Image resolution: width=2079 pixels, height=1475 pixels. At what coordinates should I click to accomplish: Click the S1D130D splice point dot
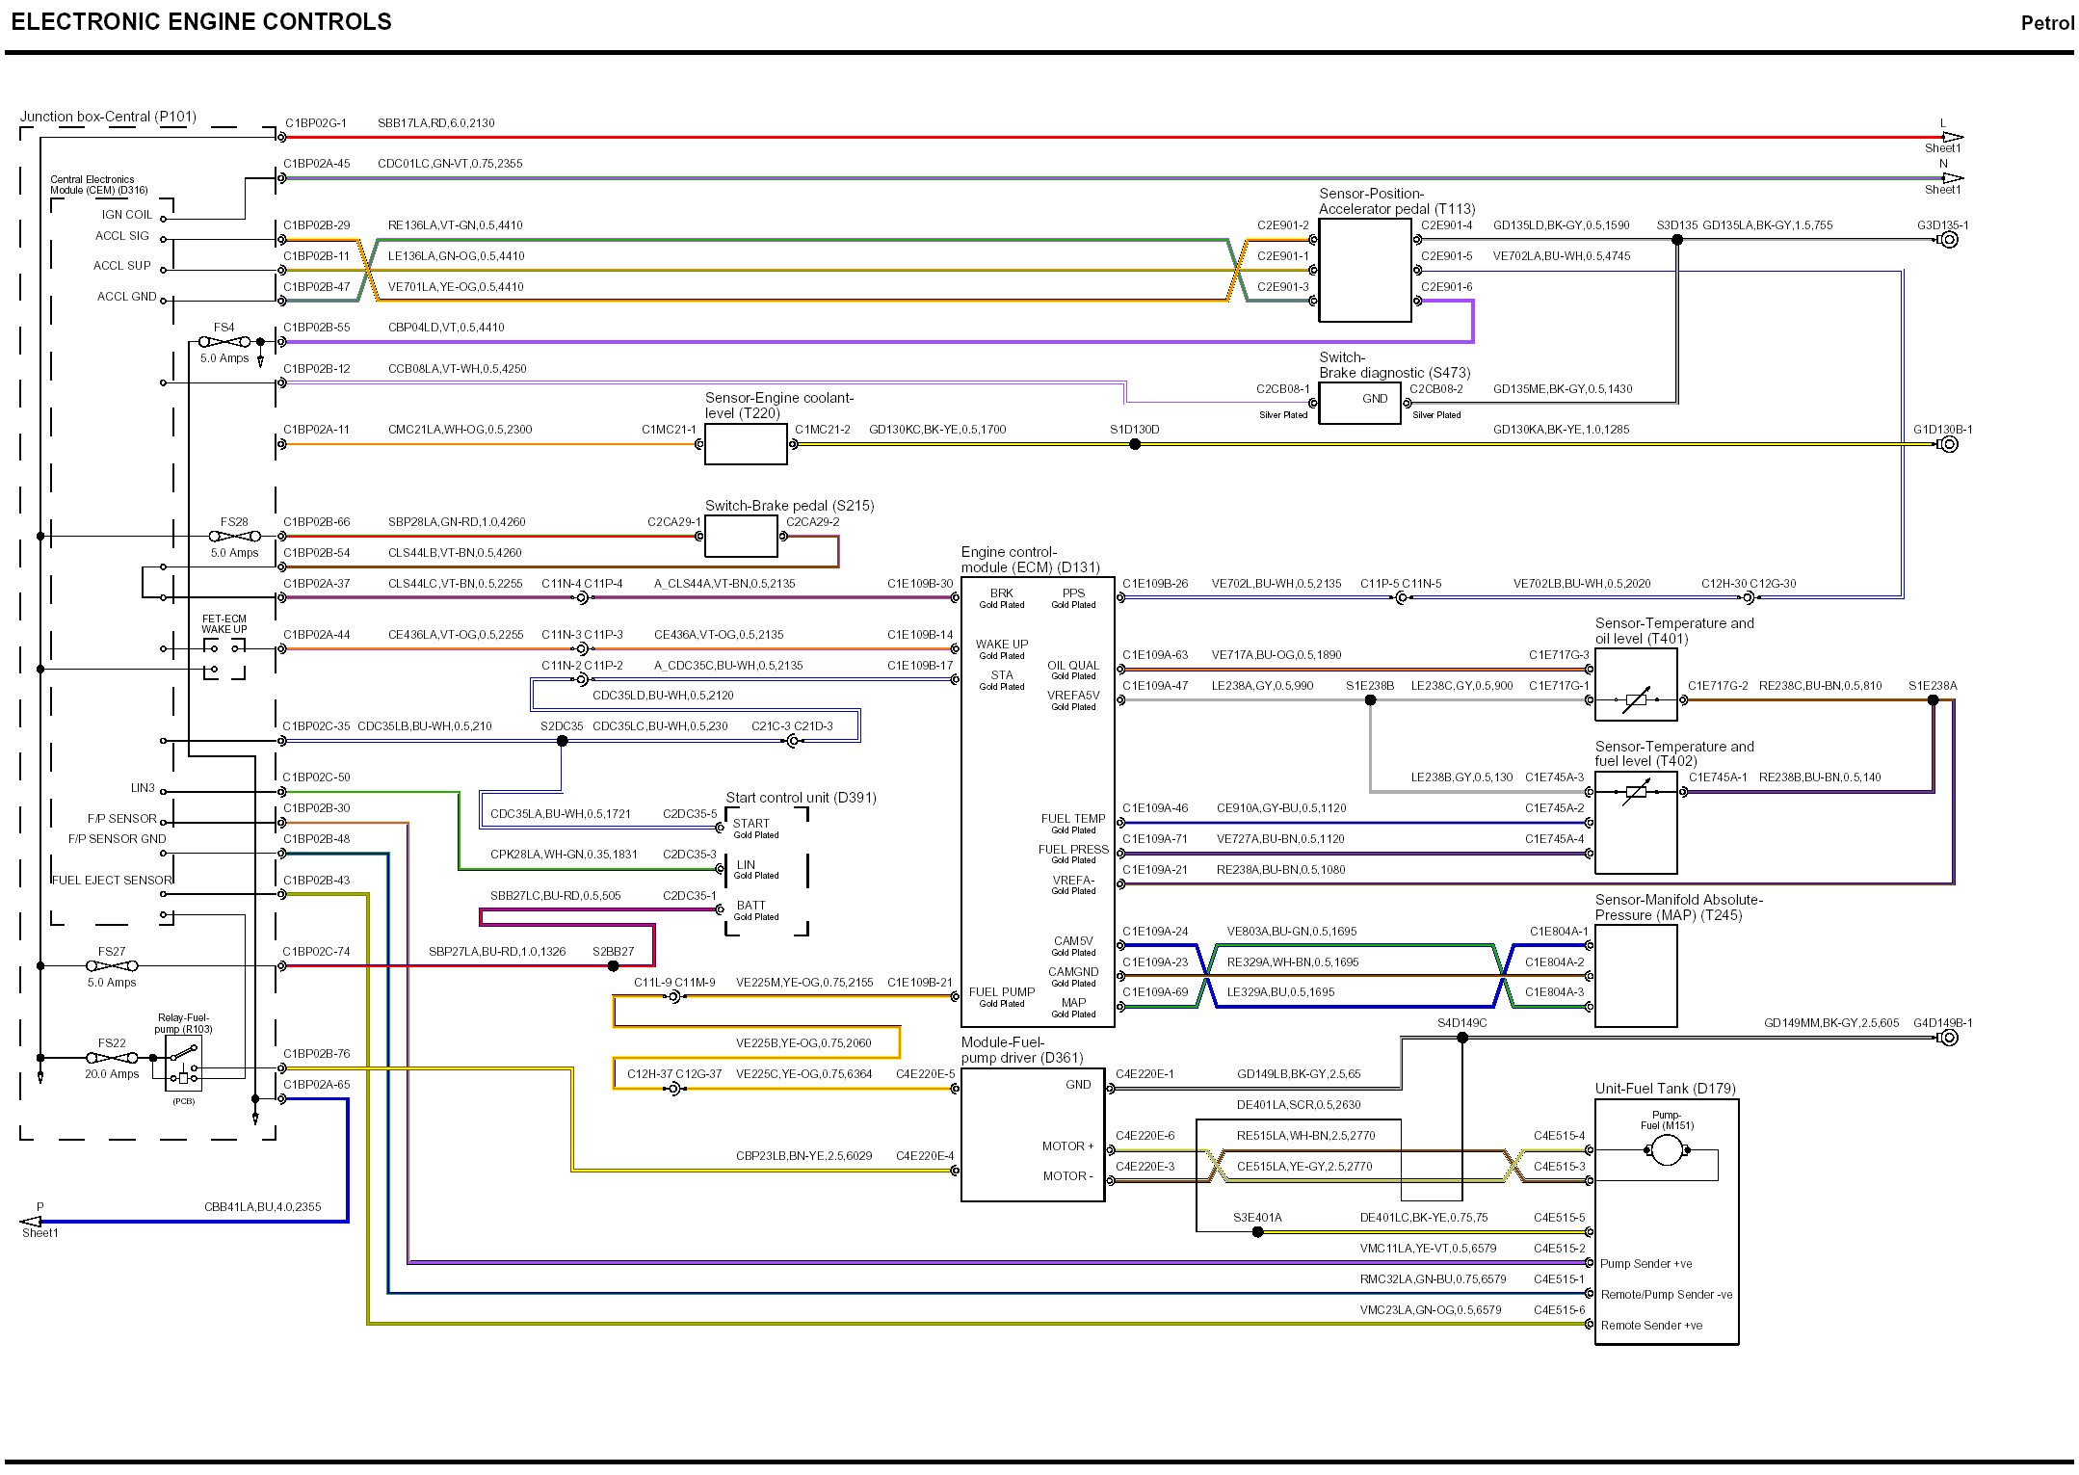1135,444
